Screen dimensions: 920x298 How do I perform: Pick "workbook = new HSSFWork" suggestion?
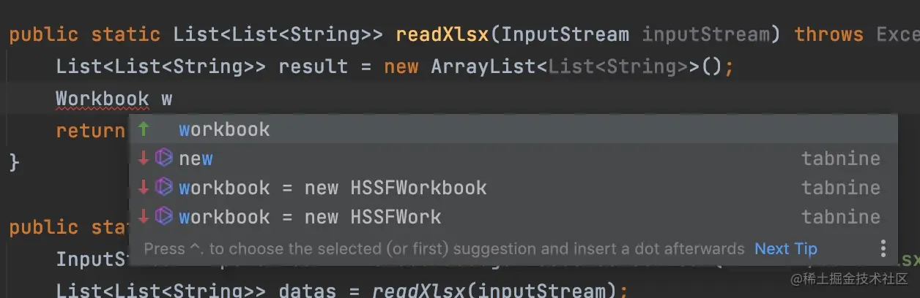(513, 217)
